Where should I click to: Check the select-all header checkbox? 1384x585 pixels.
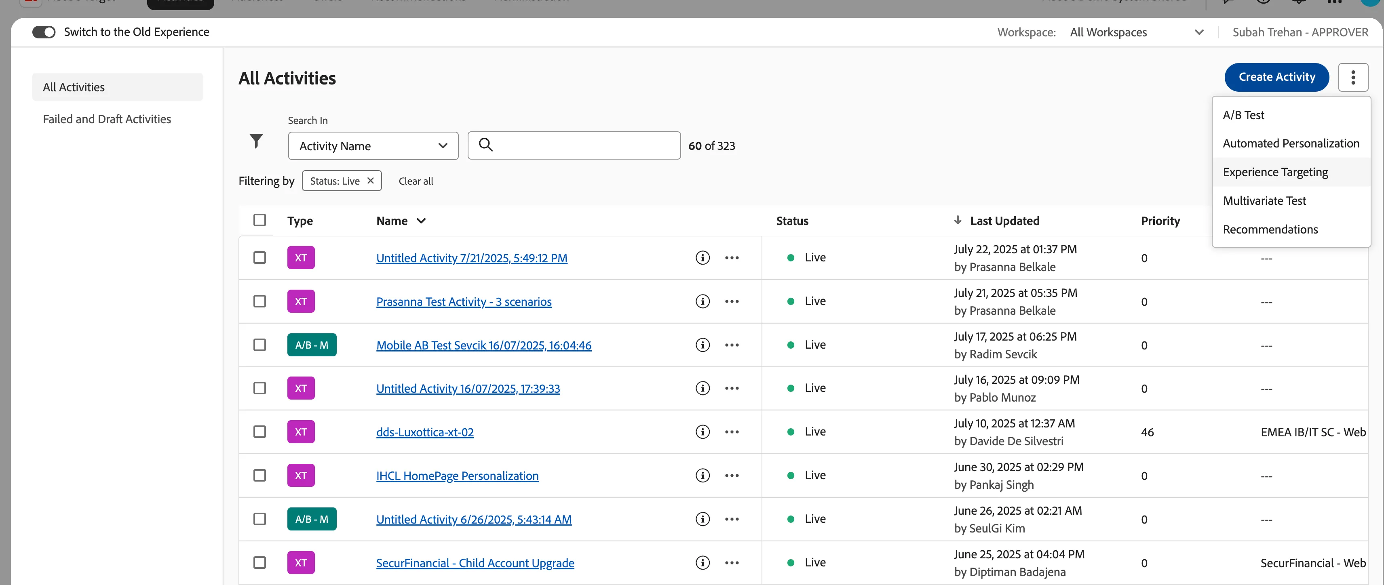coord(259,220)
